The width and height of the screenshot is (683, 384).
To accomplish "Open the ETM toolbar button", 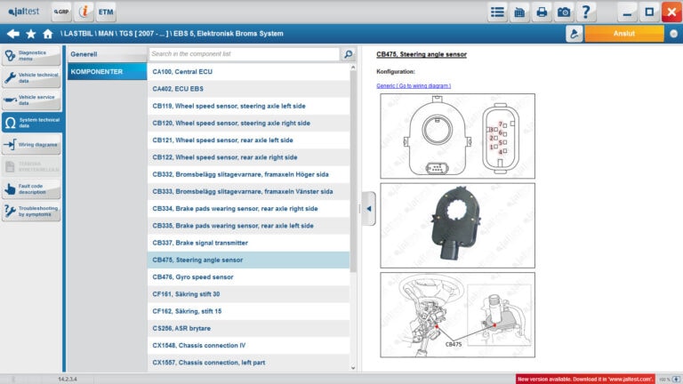I will [106, 12].
